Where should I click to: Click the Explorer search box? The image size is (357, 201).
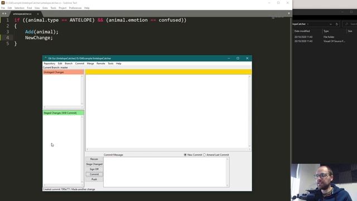tap(350, 24)
